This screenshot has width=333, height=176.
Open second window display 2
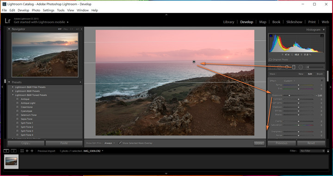pos(13,151)
